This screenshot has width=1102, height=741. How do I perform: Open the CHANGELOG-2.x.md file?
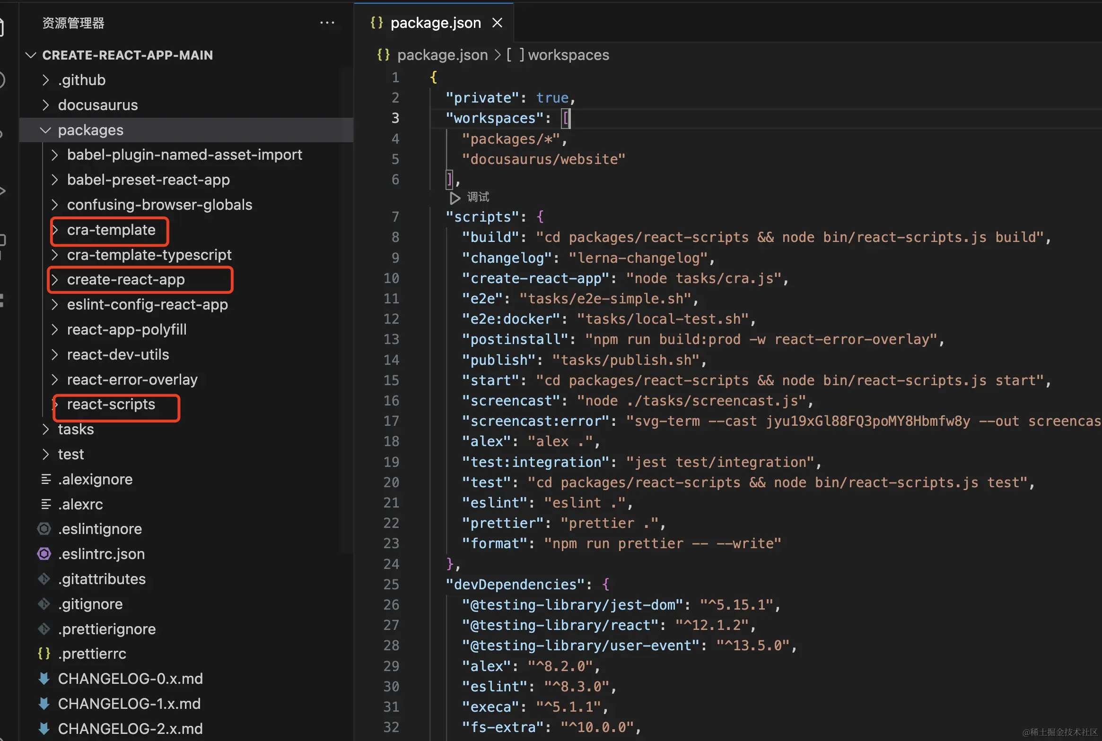coord(130,729)
